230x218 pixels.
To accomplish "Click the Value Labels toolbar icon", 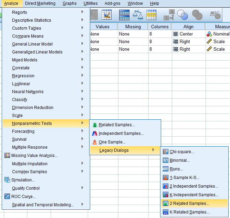I will (169, 15).
